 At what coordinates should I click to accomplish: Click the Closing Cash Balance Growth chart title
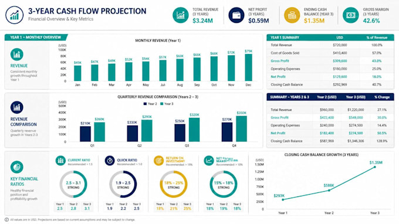321,155
